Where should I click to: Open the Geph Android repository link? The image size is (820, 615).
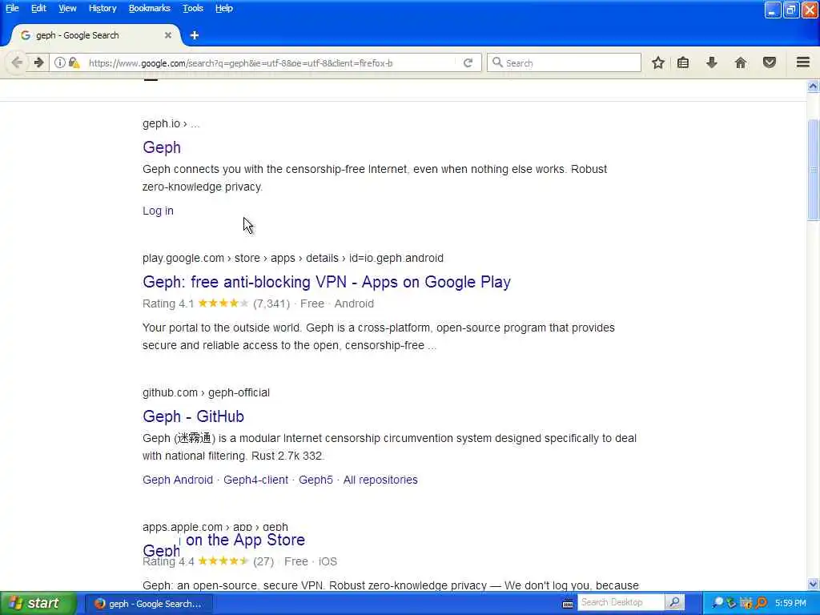177,480
